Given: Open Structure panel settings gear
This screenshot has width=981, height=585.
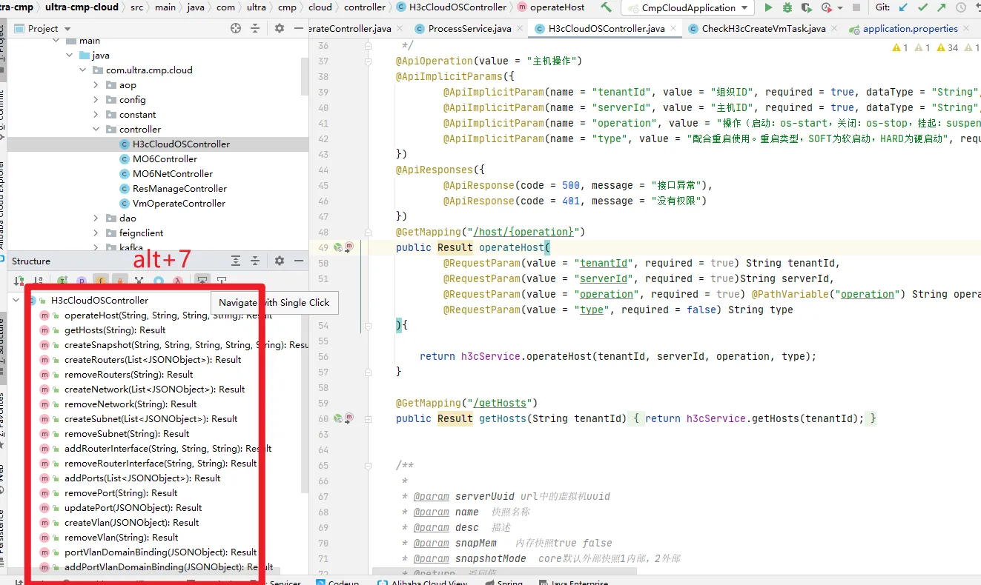Looking at the screenshot, I should pyautogui.click(x=280, y=261).
